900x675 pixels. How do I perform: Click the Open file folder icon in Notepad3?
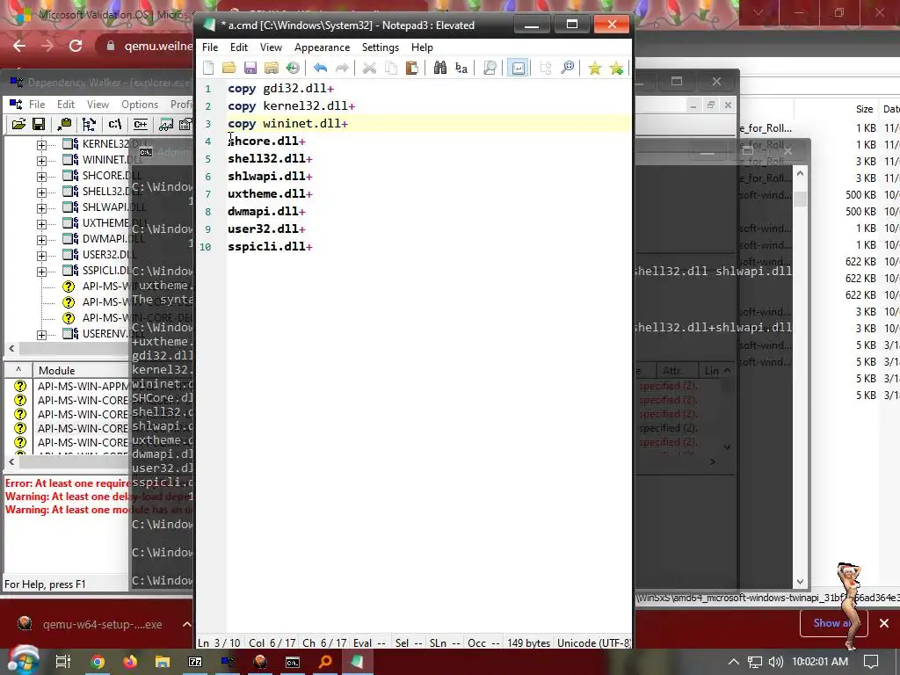point(229,69)
